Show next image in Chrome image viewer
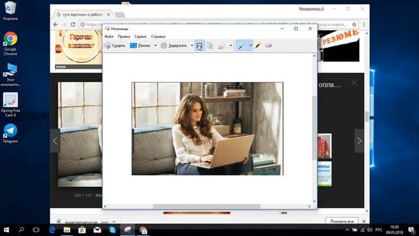Image resolution: width=419 pixels, height=236 pixels. click(359, 141)
